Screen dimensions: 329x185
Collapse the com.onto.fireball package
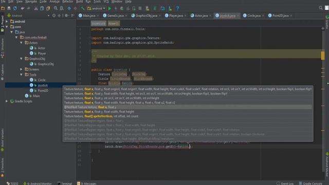click(x=16, y=38)
